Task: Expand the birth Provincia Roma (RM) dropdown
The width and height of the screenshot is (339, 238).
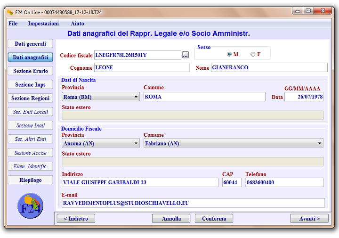Action: 101,97
